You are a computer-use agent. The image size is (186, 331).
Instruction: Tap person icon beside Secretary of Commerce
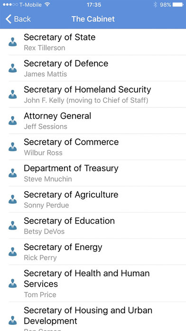13,146
